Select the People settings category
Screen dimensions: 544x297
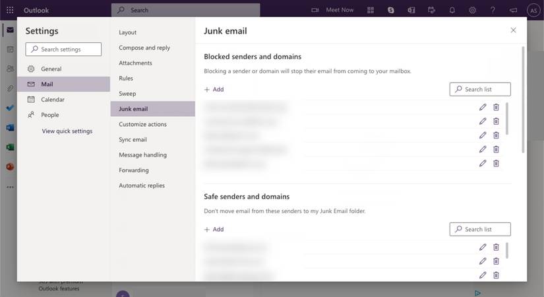(63, 115)
